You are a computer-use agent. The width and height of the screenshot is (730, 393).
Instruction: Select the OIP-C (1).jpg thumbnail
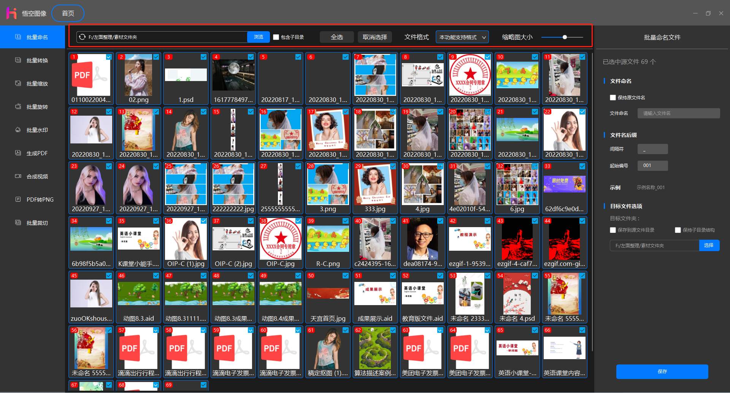186,242
